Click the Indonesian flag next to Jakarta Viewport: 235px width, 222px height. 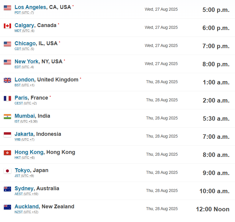7,135
